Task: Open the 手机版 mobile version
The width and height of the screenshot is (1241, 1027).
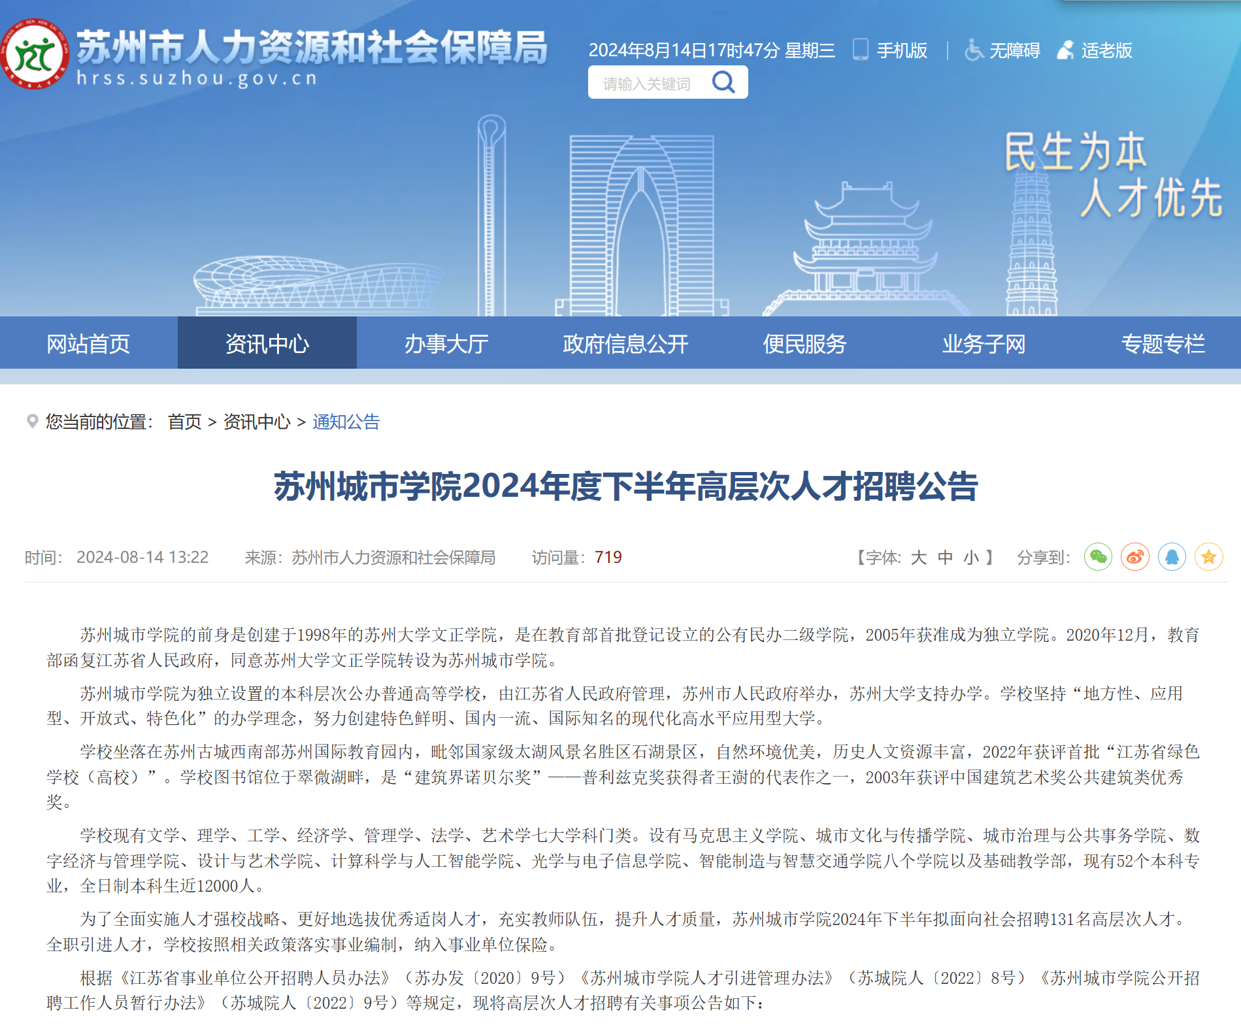Action: 891,50
